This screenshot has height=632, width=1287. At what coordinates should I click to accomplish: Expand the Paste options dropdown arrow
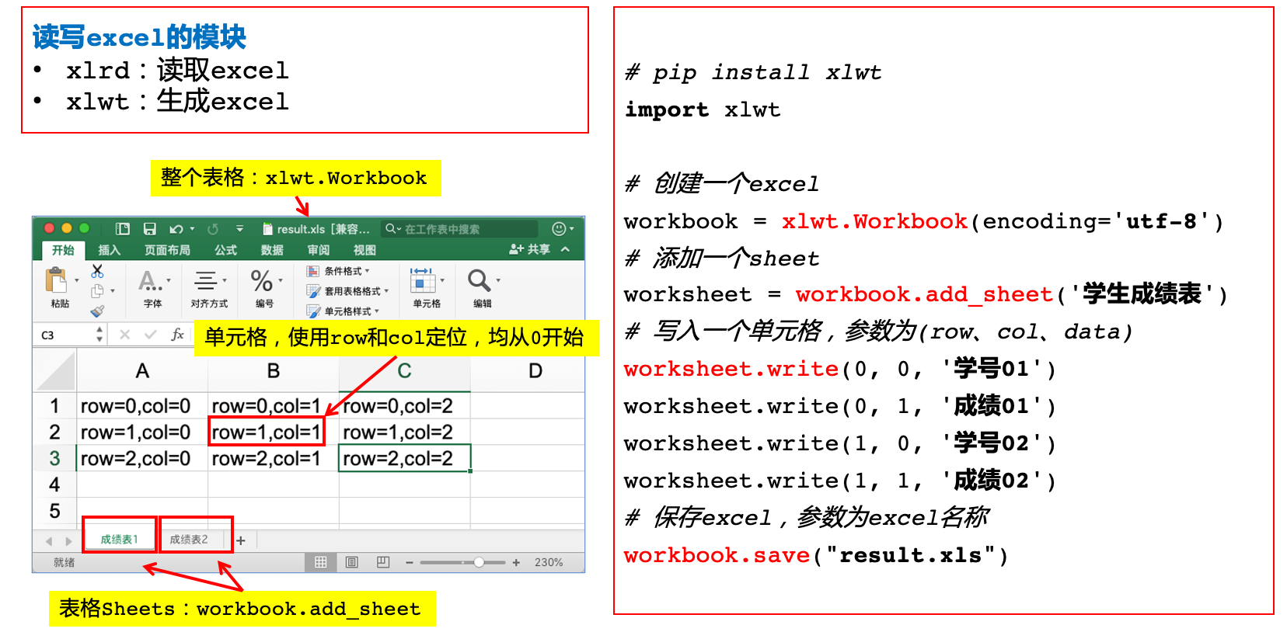[76, 280]
